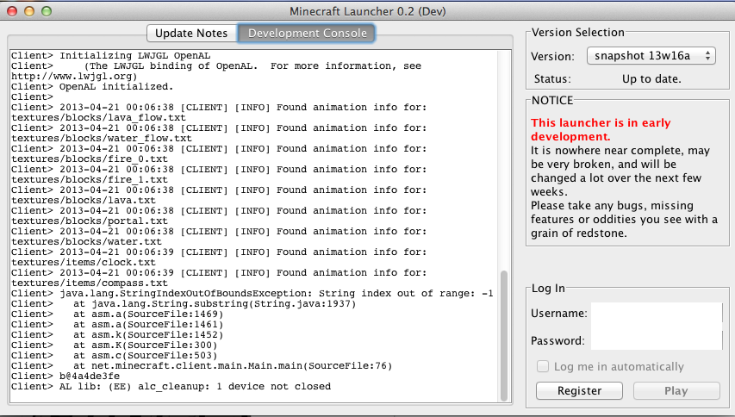The image size is (735, 417).
Task: Click the Play button
Action: click(x=676, y=390)
